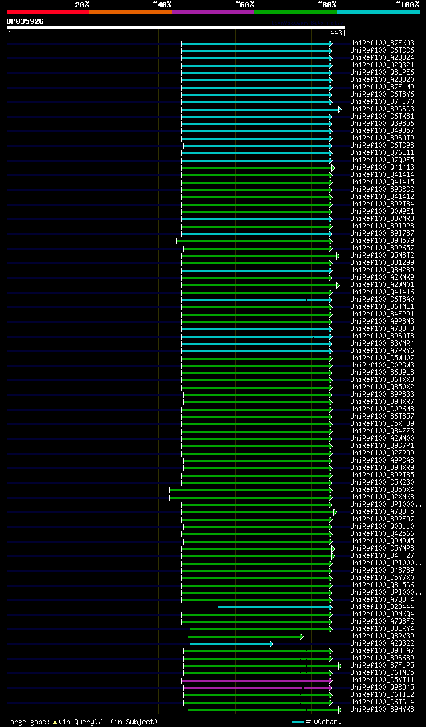The image size is (426, 727).
Task: Select label UniRef100_A9PBN3
Action: point(383,321)
